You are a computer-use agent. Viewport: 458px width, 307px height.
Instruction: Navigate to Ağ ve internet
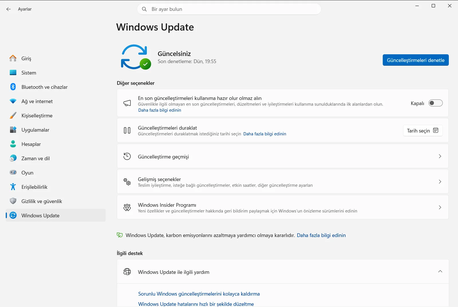pyautogui.click(x=56, y=101)
